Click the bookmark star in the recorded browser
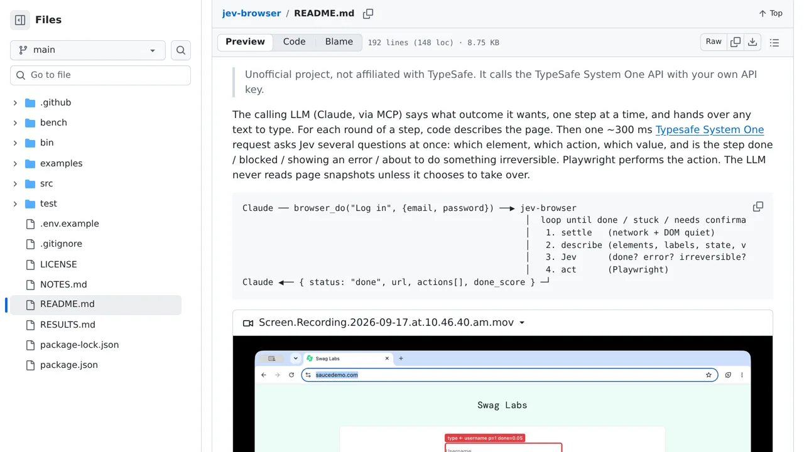The height and width of the screenshot is (452, 804). click(709, 375)
